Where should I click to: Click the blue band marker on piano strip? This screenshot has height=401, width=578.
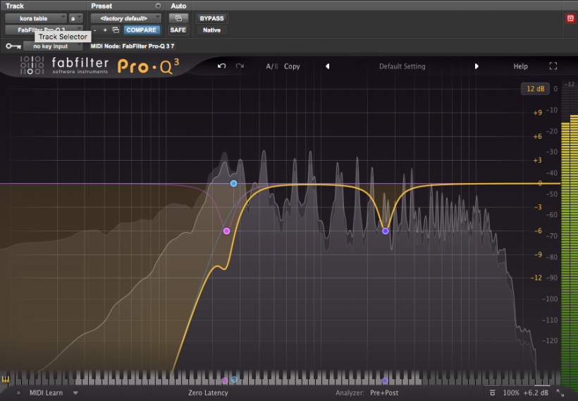pyautogui.click(x=234, y=380)
